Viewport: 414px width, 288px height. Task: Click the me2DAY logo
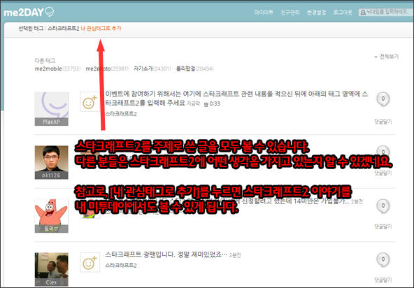[29, 12]
